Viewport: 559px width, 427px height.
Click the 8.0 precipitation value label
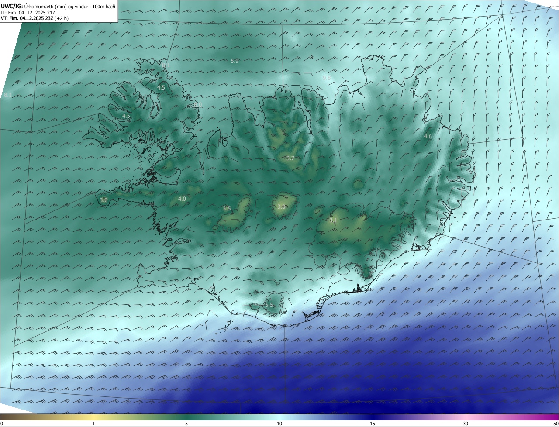tap(197, 104)
